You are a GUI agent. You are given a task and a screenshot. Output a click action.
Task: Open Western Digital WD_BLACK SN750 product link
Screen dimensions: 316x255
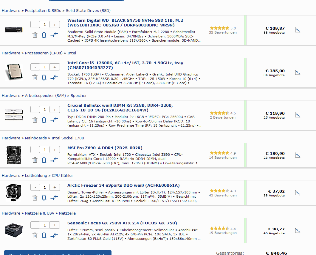[x=125, y=23]
